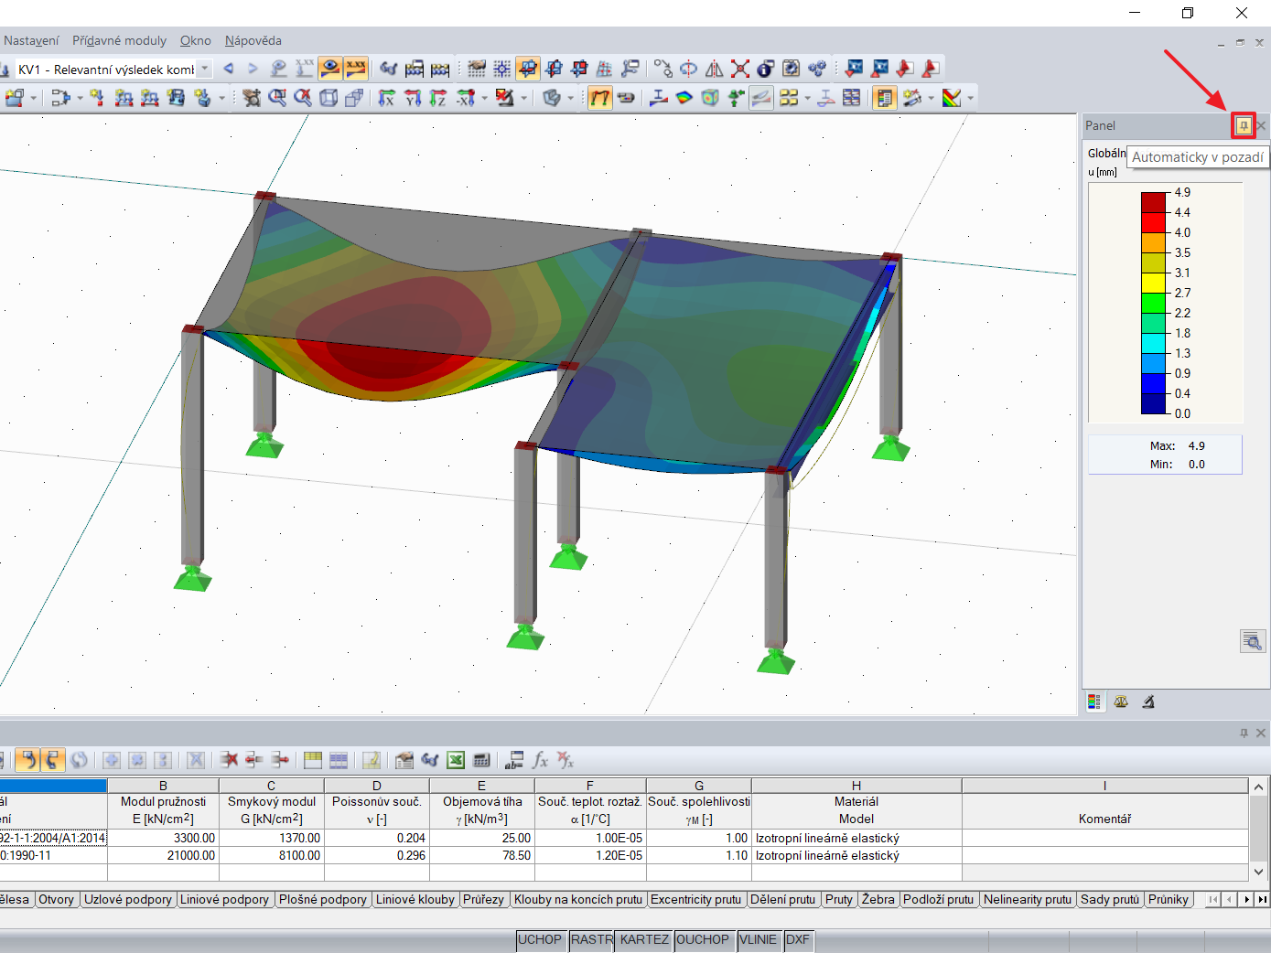Click the fx formula icon in table toolbar
The image size is (1271, 953).
tap(541, 760)
